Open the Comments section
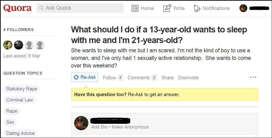Screen dimensions: 272x138 click(x=139, y=78)
